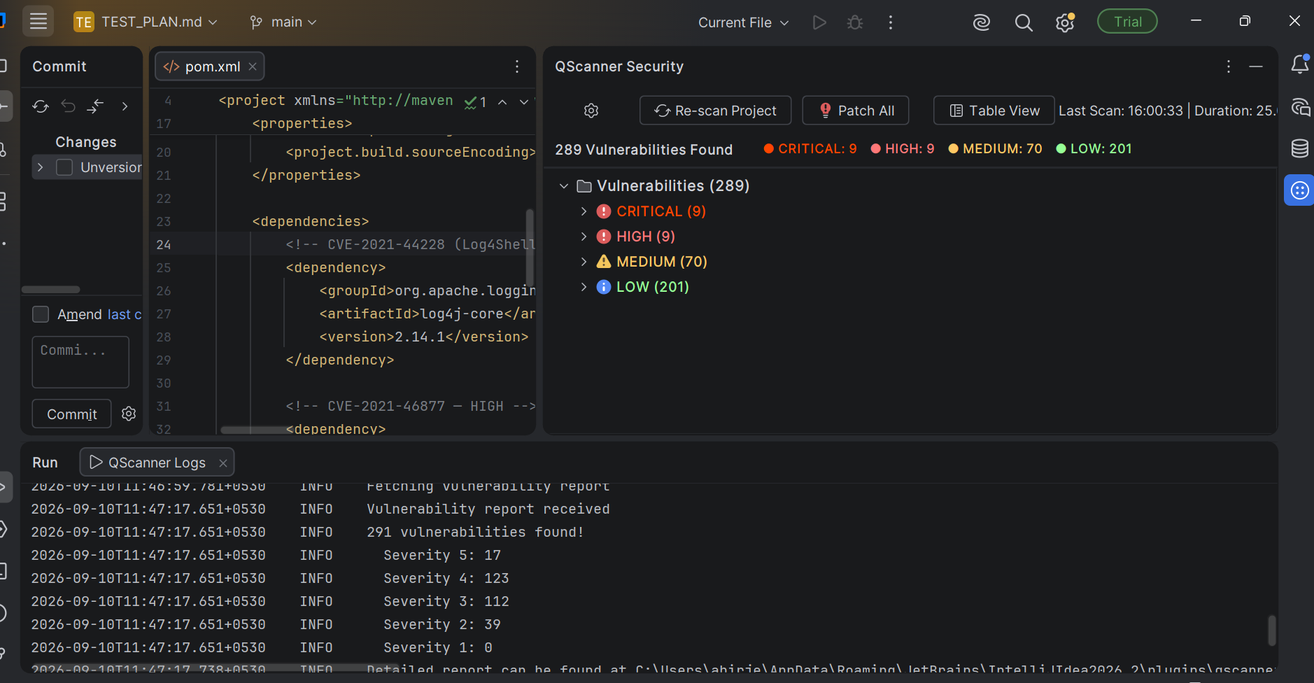Open commit options gear beside Commit button
Viewport: 1314px width, 683px height.
tap(129, 414)
